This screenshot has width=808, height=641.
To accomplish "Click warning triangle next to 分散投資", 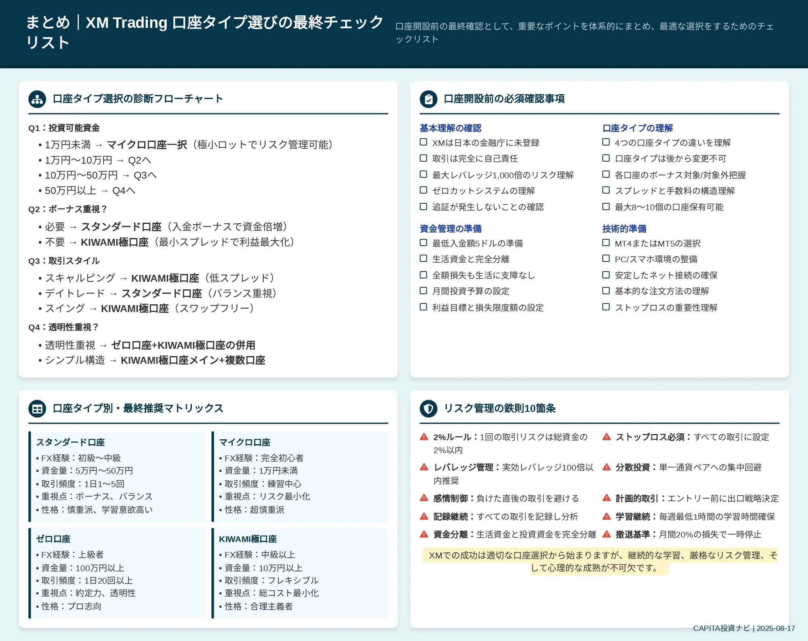I will pos(606,467).
